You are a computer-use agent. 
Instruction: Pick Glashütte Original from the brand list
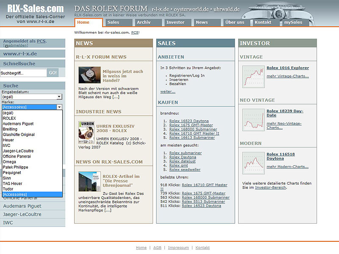tap(32, 135)
